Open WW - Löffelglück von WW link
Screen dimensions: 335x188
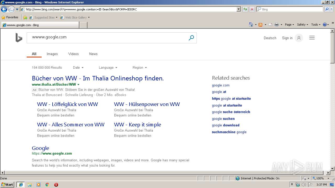coord(68,104)
